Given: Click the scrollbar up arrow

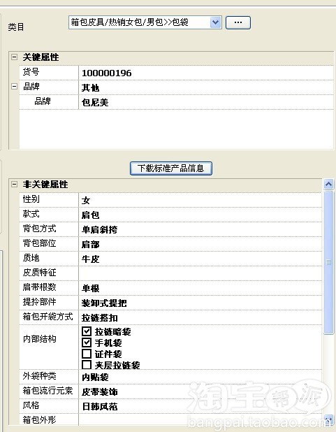Looking at the screenshot, I should click(328, 184).
